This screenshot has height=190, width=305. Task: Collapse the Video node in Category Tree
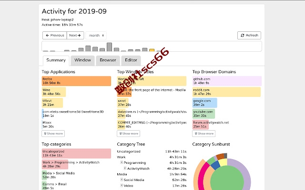[x=122, y=186]
